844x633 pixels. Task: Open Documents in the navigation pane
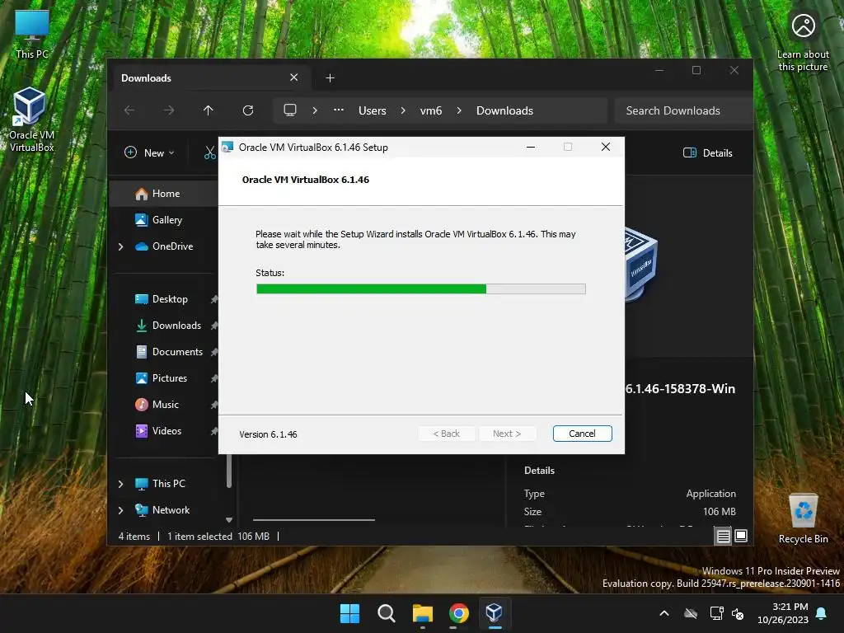(177, 351)
